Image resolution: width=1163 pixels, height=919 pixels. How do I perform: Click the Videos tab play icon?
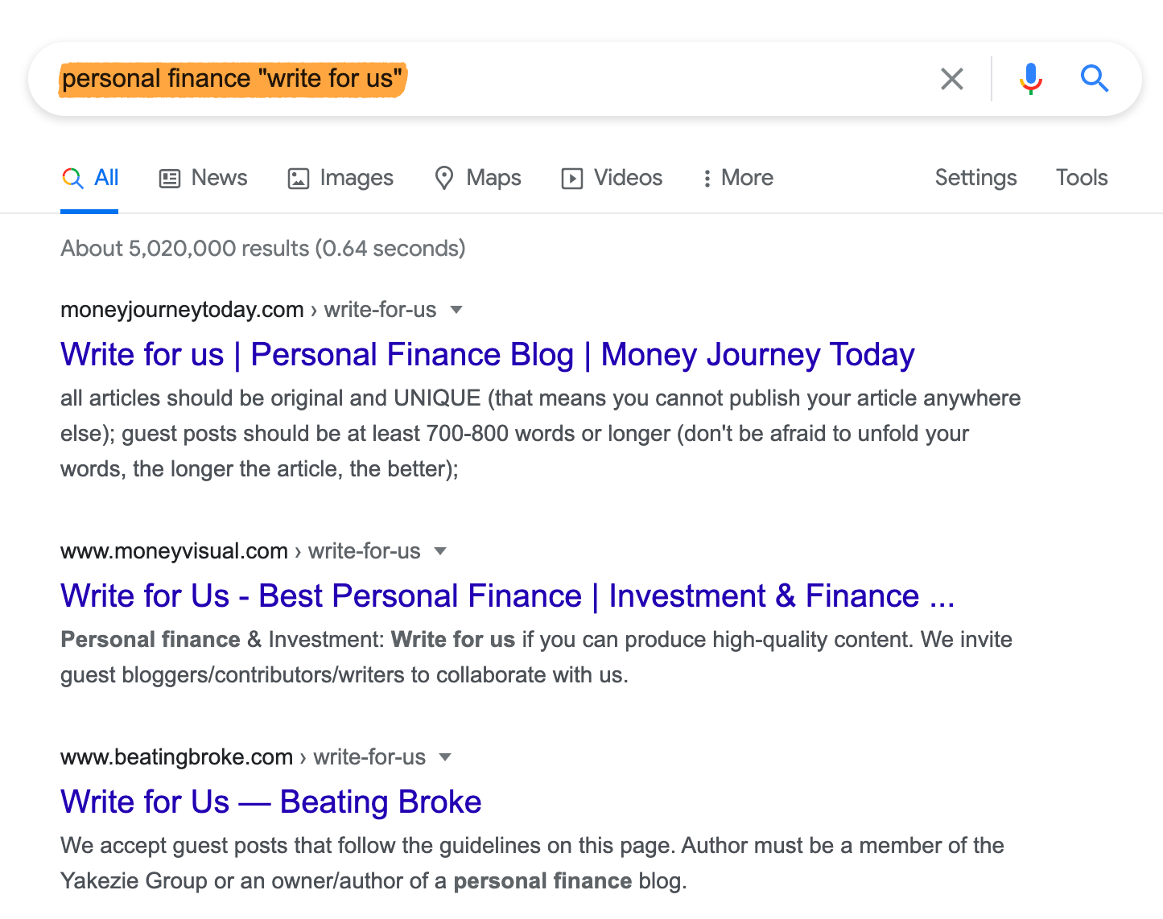point(572,178)
